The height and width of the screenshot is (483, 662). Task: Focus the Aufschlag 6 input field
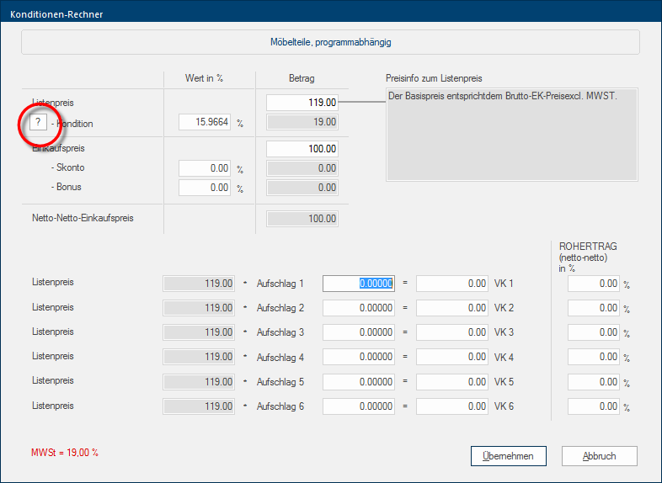coord(360,407)
